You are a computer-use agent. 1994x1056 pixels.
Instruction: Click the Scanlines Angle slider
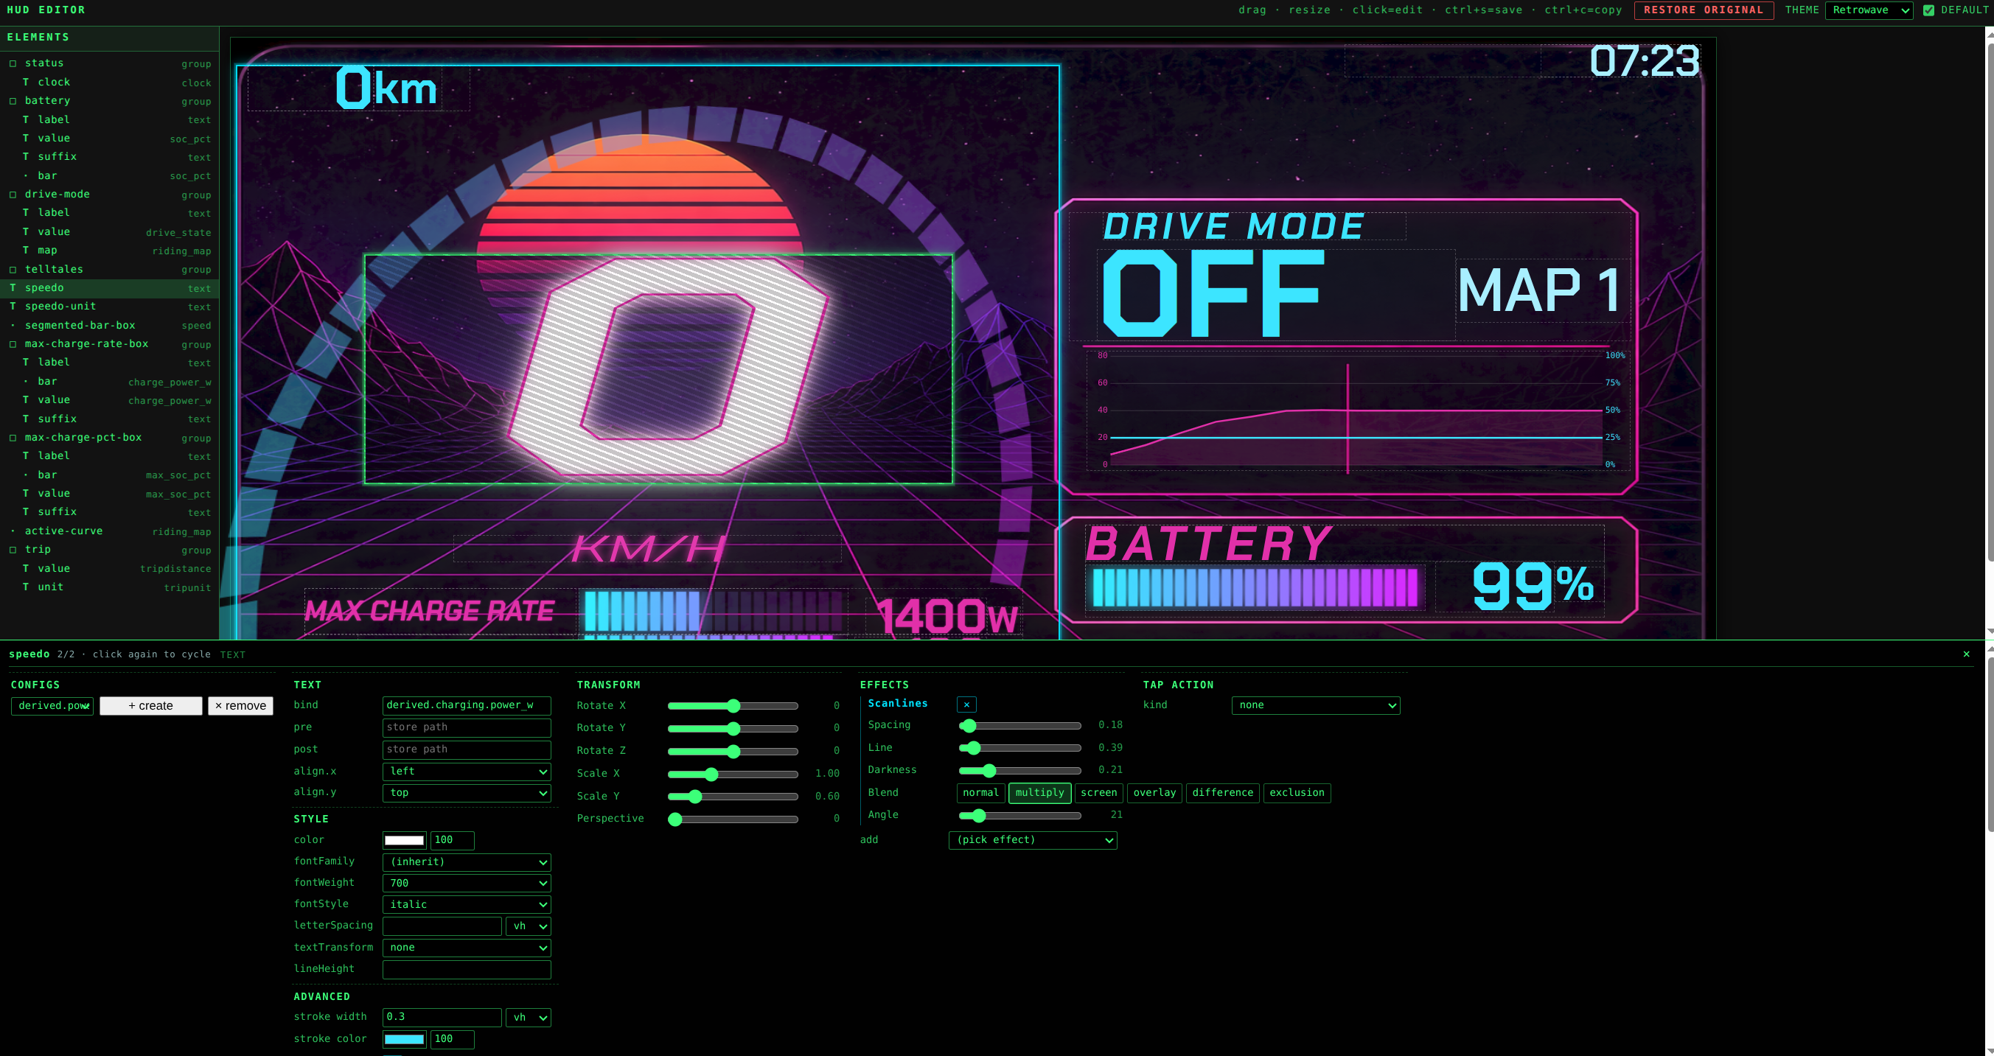click(x=1019, y=816)
